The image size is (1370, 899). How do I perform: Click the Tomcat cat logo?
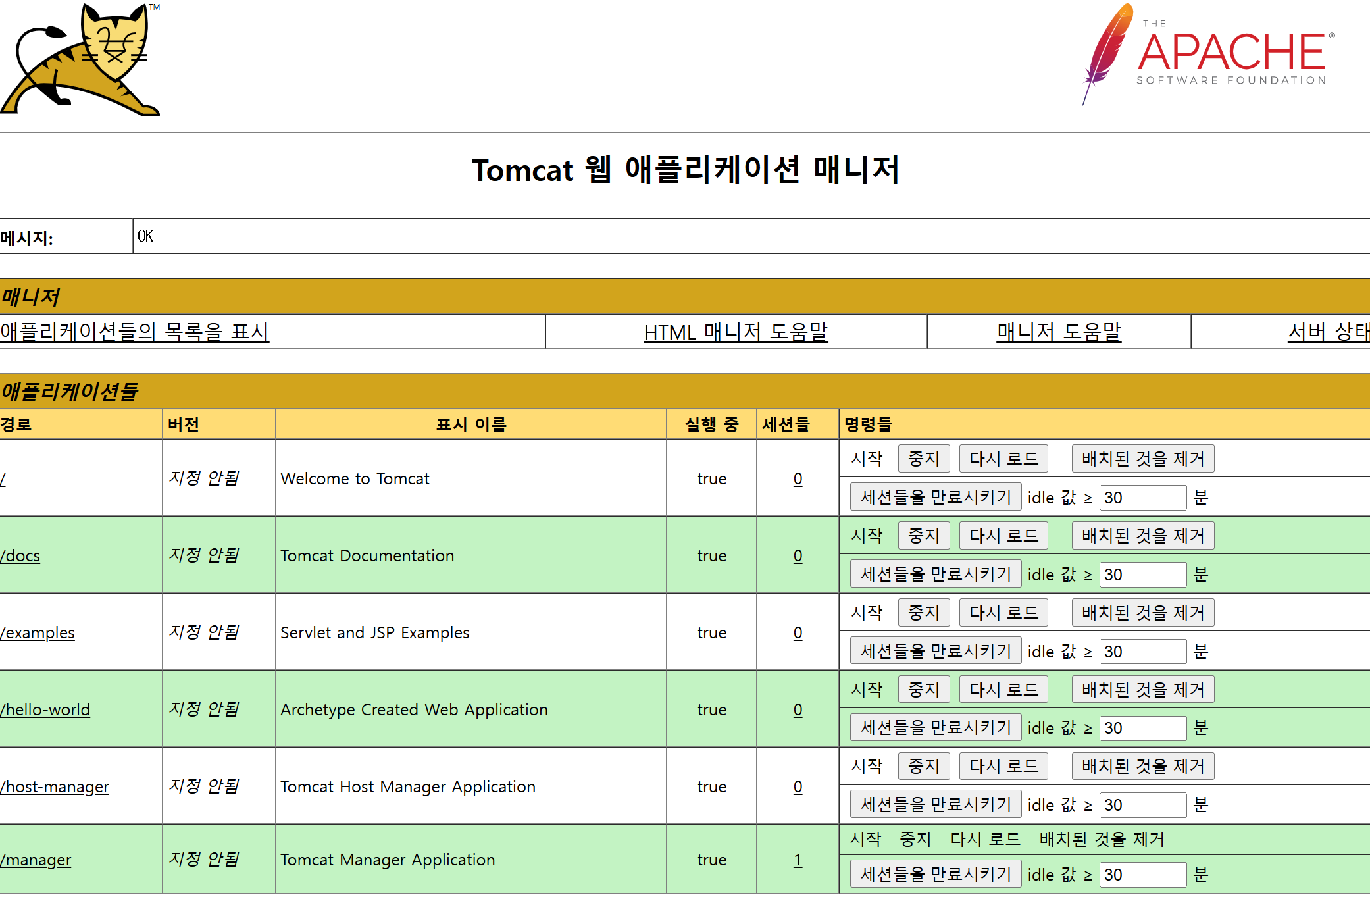tap(80, 60)
